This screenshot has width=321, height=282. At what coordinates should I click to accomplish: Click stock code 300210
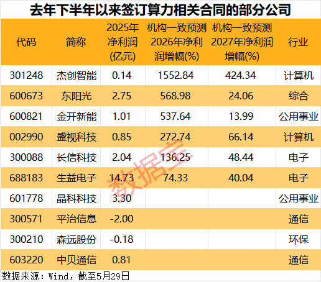[26, 239]
